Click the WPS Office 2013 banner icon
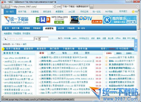 (x=43, y=20)
